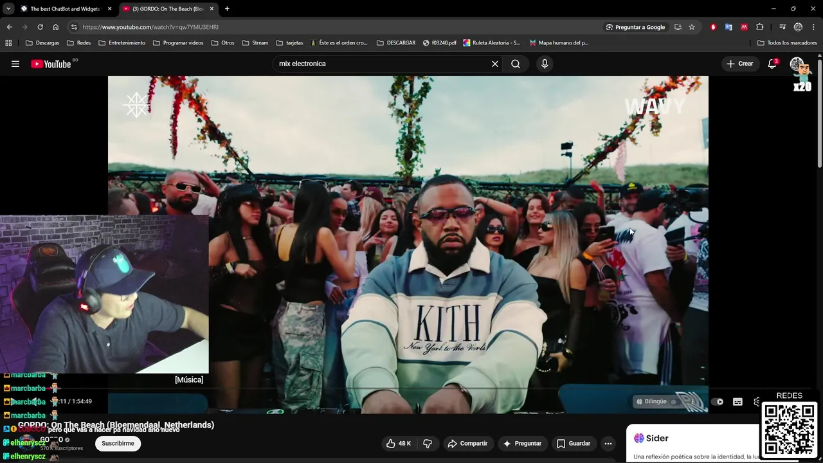Screen dimensions: 823x463
Task: Expand the Descargas bookmark folder
Action: click(42, 43)
